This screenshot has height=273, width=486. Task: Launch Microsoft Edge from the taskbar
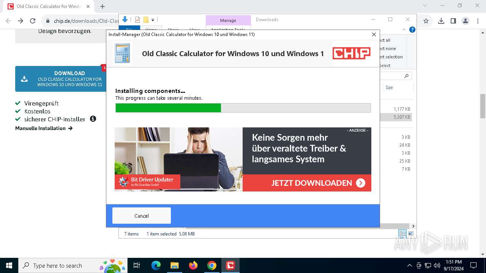point(156,265)
